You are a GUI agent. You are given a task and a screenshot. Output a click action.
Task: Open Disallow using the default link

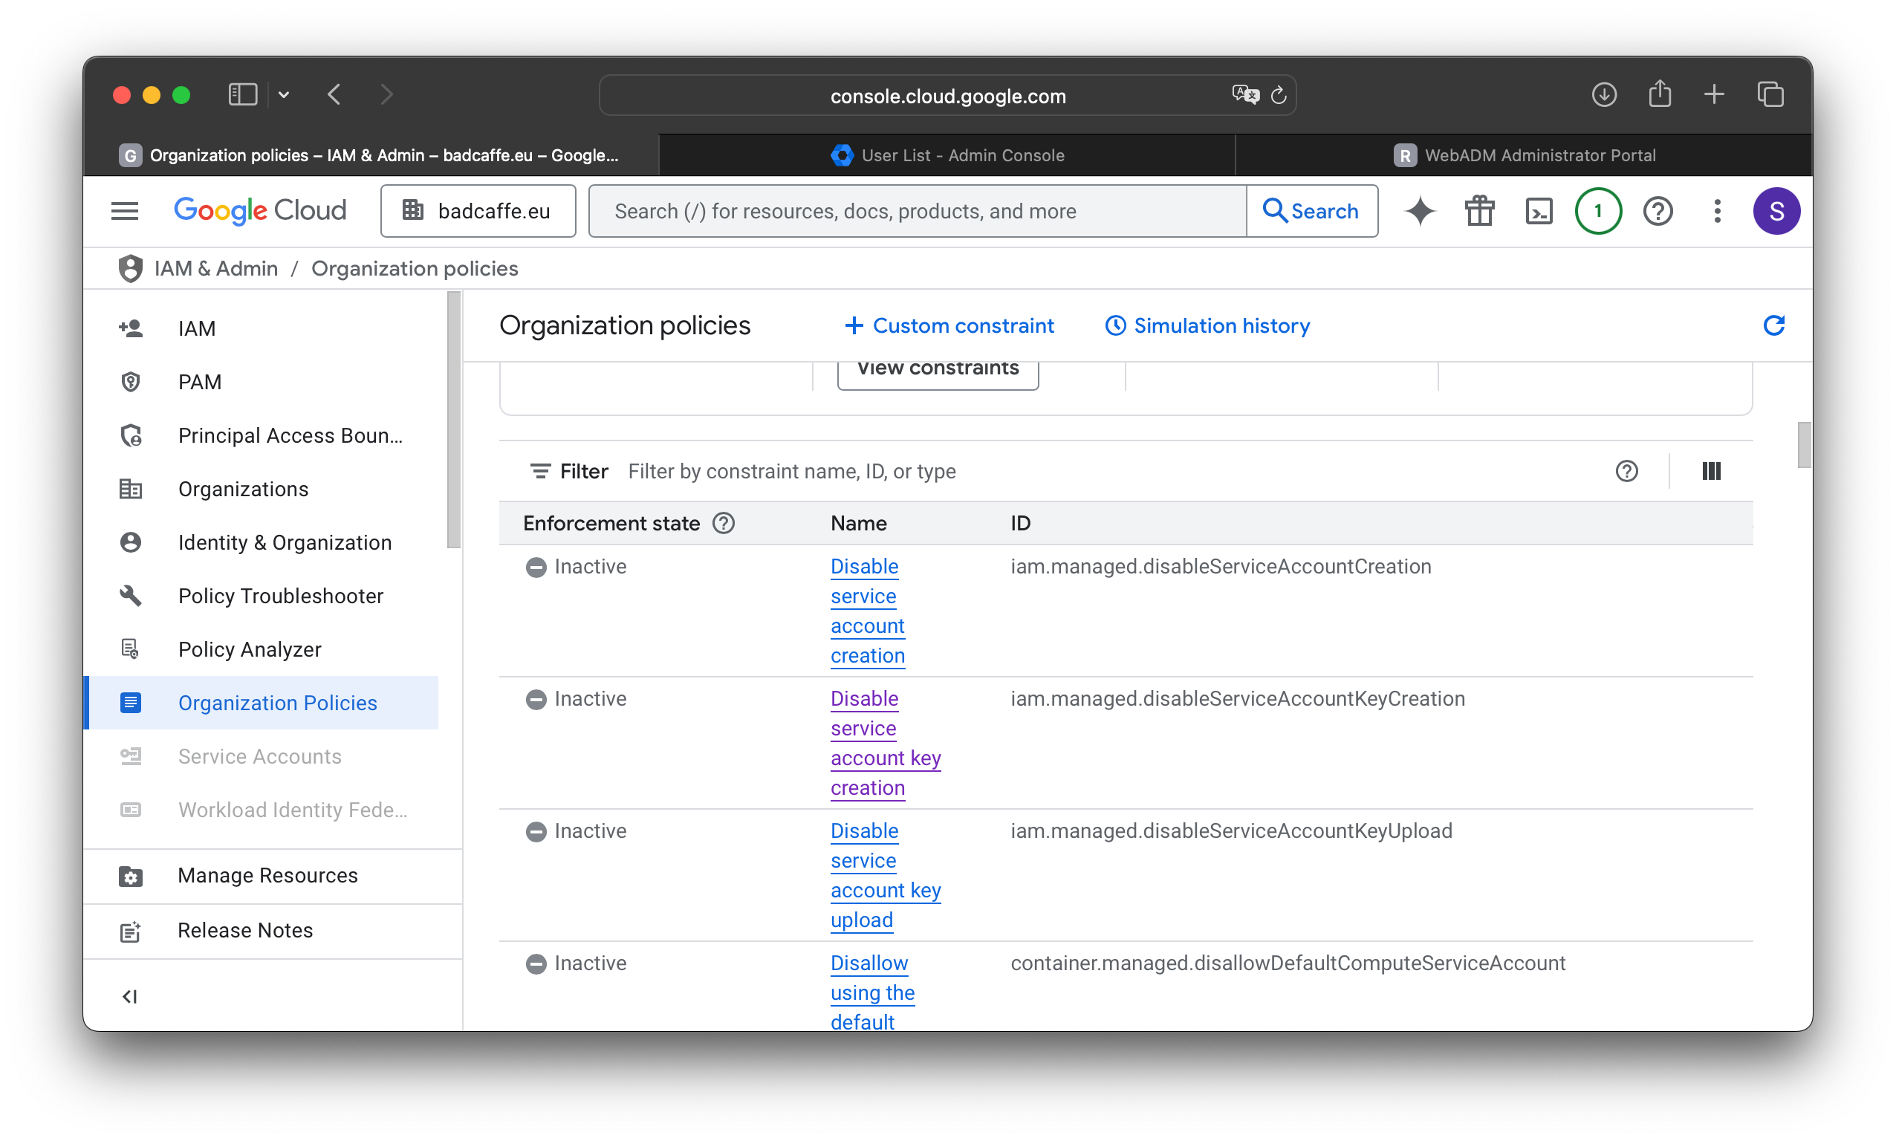pyautogui.click(x=872, y=992)
